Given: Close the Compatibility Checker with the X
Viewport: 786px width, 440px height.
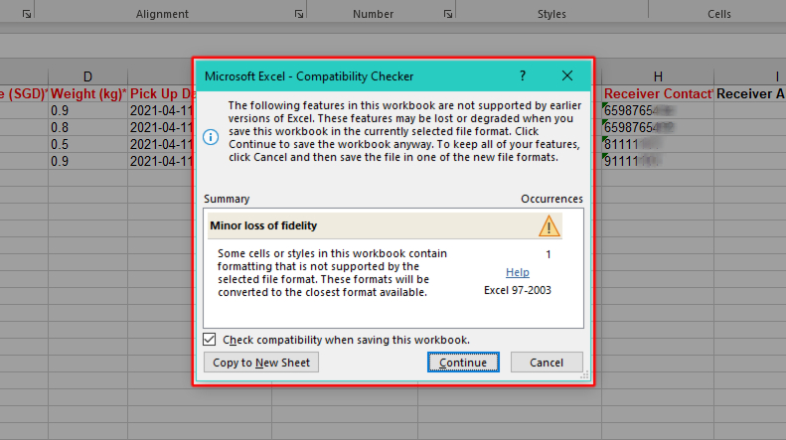Looking at the screenshot, I should coord(567,75).
